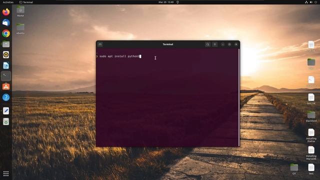Open the Git folder on desktop
Screen dimensions: 320x180
[294, 169]
